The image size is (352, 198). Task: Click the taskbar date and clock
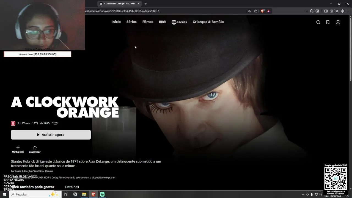pyautogui.click(x=336, y=196)
